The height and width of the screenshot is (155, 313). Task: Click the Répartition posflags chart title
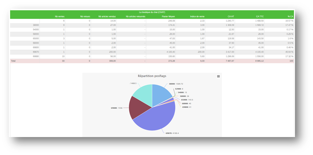coord(152,76)
